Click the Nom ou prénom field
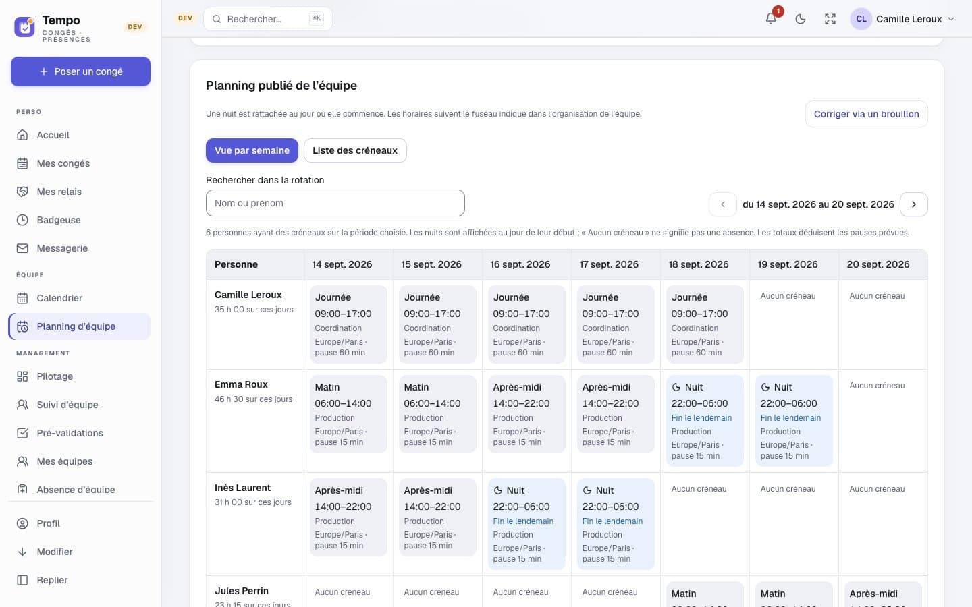 (x=335, y=203)
